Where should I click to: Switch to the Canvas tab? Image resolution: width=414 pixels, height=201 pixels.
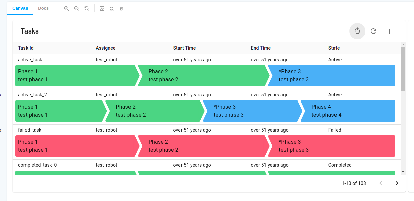20,8
